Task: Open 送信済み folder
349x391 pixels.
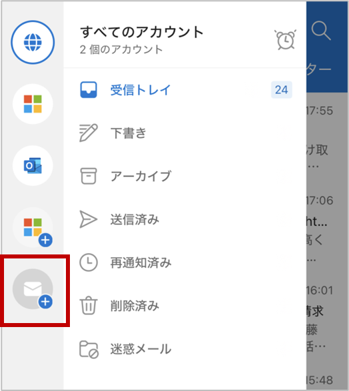Action: (185, 219)
